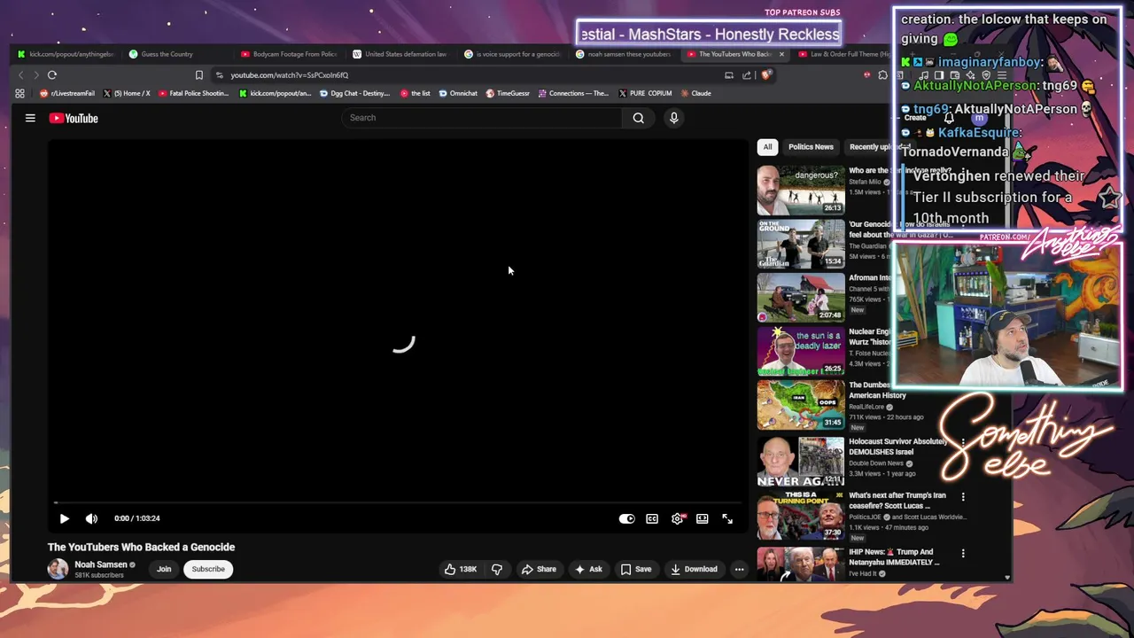Image resolution: width=1134 pixels, height=638 pixels.
Task: Open more actions ellipsis under video
Action: [739, 569]
